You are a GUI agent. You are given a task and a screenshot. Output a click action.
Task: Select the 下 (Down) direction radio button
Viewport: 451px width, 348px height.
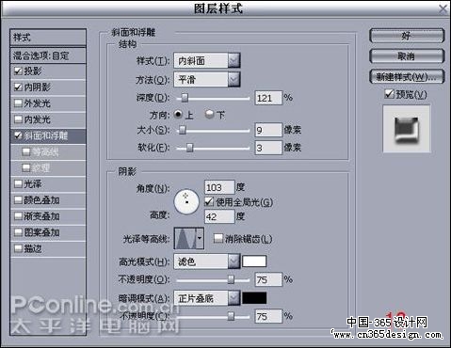pyautogui.click(x=209, y=115)
